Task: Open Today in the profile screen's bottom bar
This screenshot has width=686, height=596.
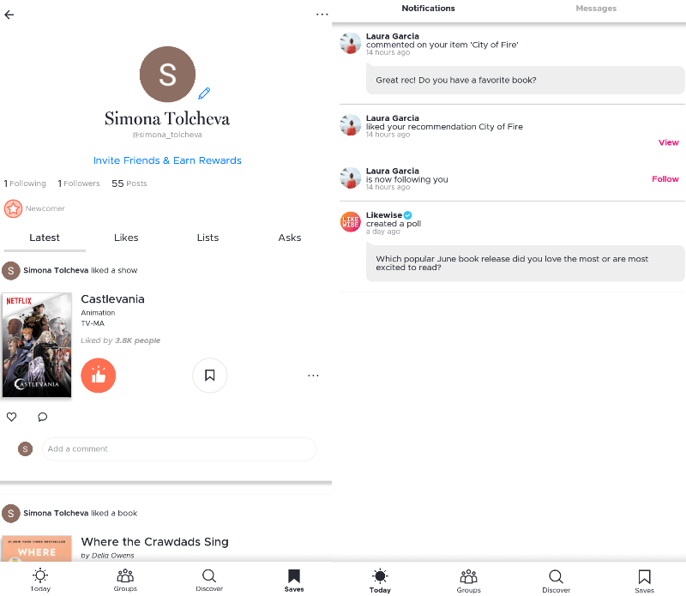Action: coord(40,580)
